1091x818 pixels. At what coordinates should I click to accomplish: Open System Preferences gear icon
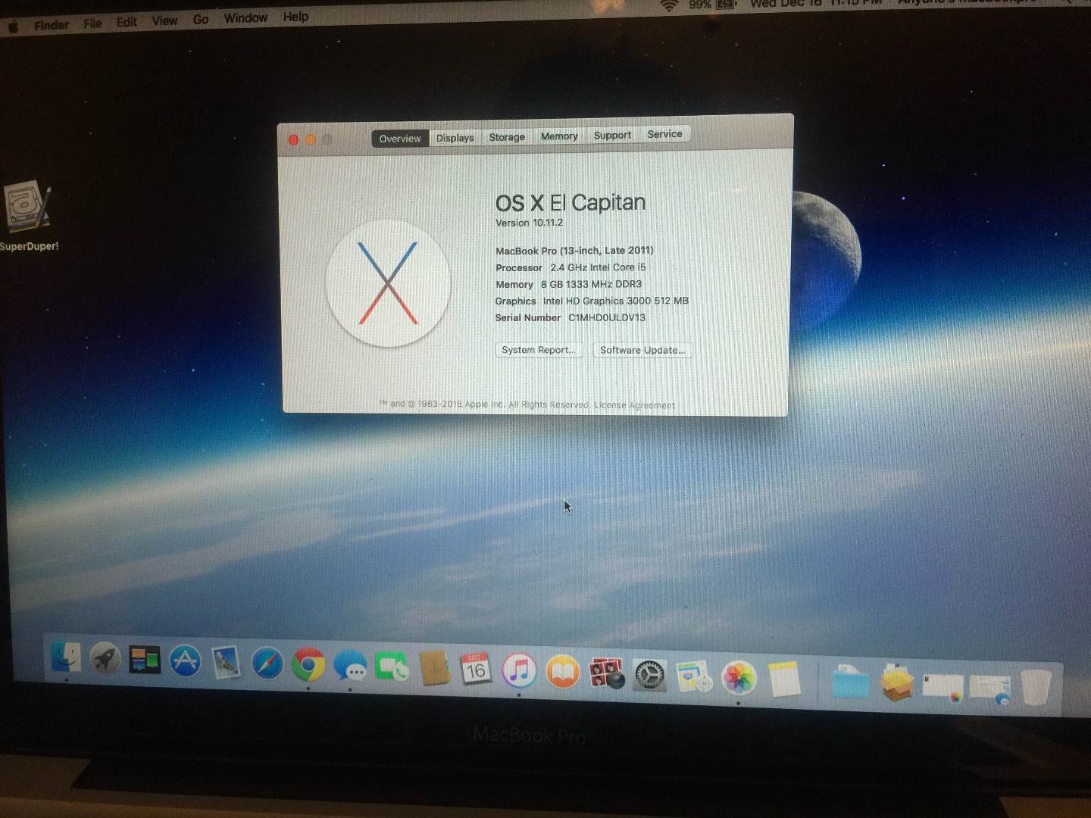tap(649, 676)
